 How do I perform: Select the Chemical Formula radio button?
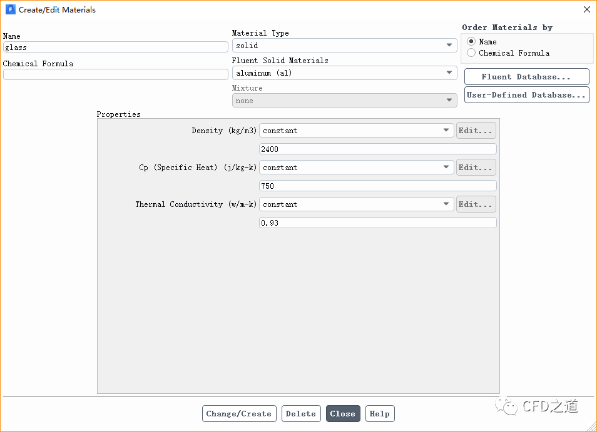point(471,53)
